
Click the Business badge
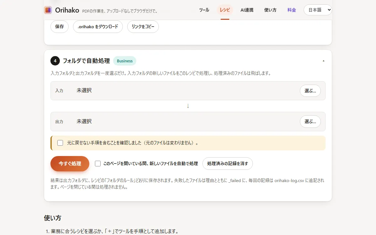click(125, 61)
